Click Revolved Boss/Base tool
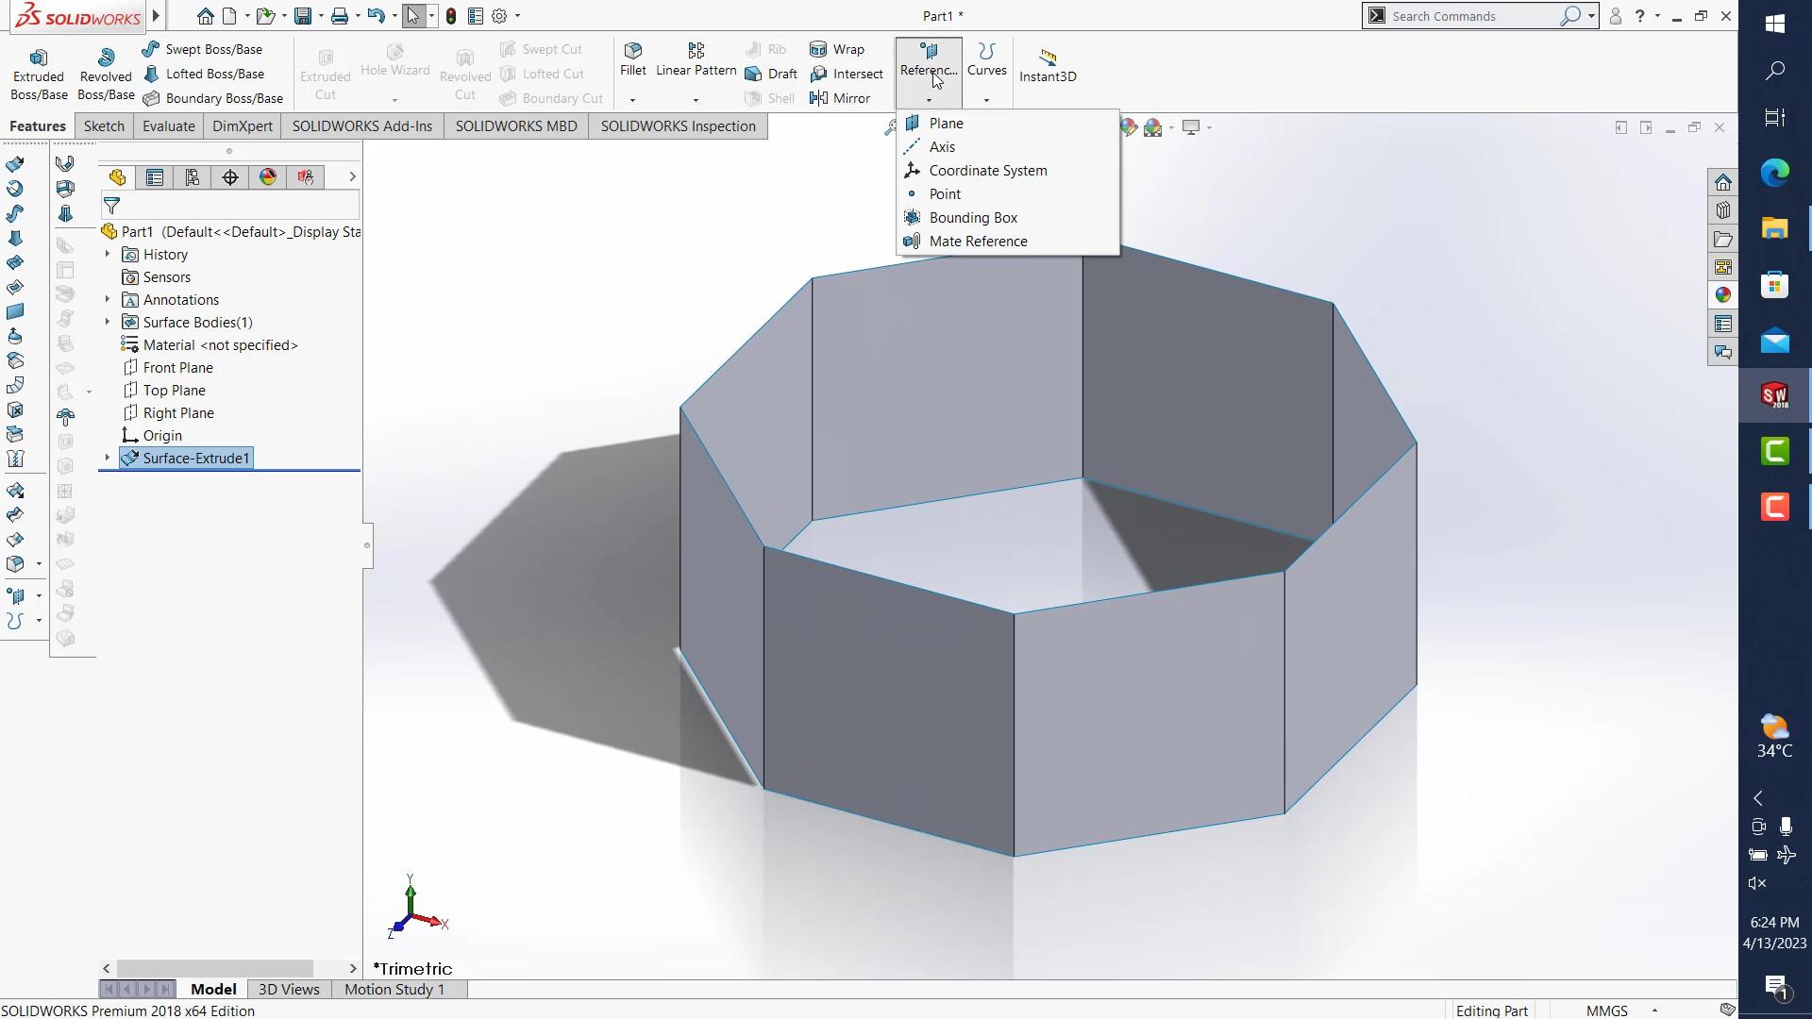 [x=106, y=75]
